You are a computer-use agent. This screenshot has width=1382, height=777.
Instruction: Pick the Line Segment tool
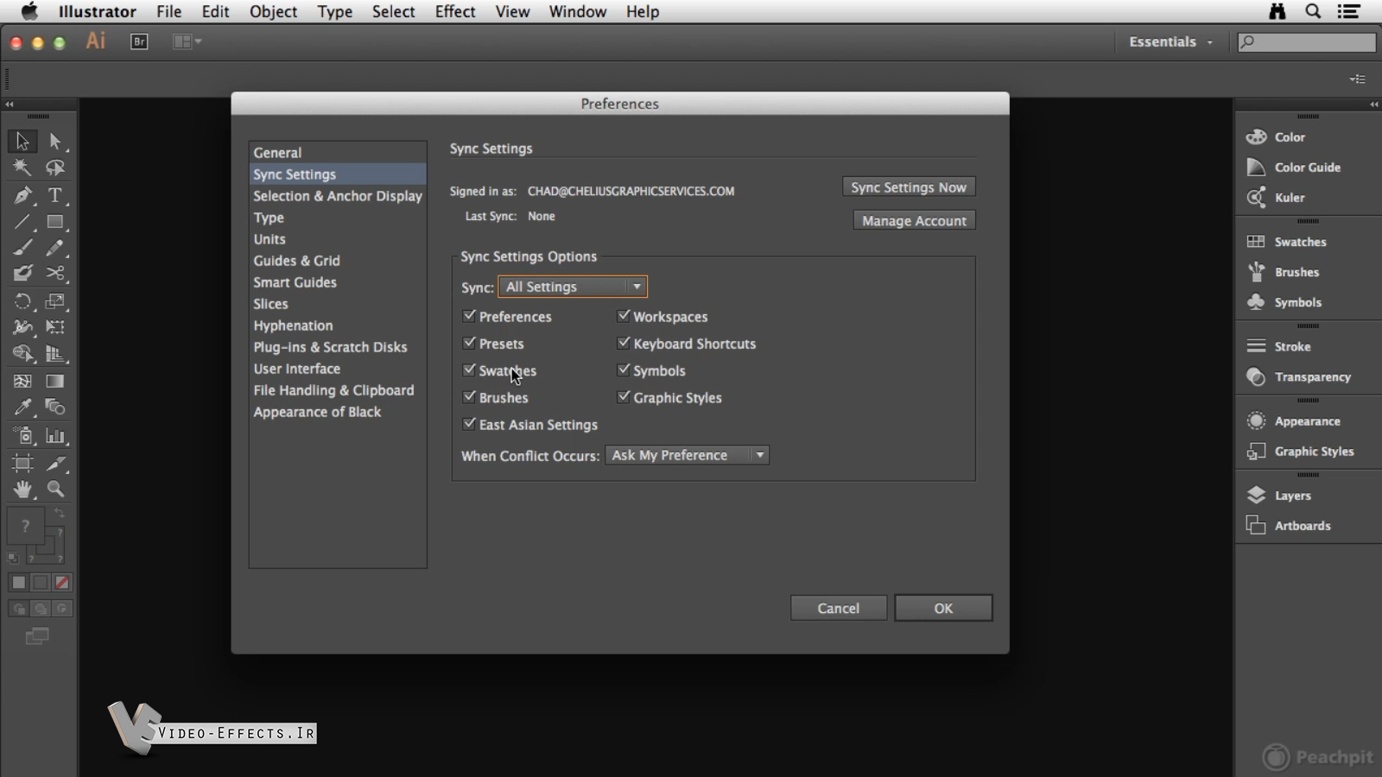pos(22,222)
